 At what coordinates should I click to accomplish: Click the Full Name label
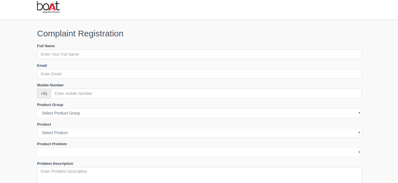(46, 46)
